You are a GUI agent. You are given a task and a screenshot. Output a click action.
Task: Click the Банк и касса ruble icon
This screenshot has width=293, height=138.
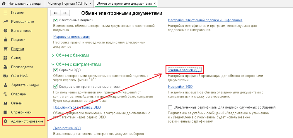pos(5,31)
